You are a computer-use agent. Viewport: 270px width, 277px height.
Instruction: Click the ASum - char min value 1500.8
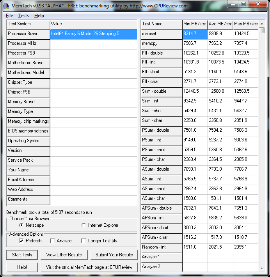point(195,199)
